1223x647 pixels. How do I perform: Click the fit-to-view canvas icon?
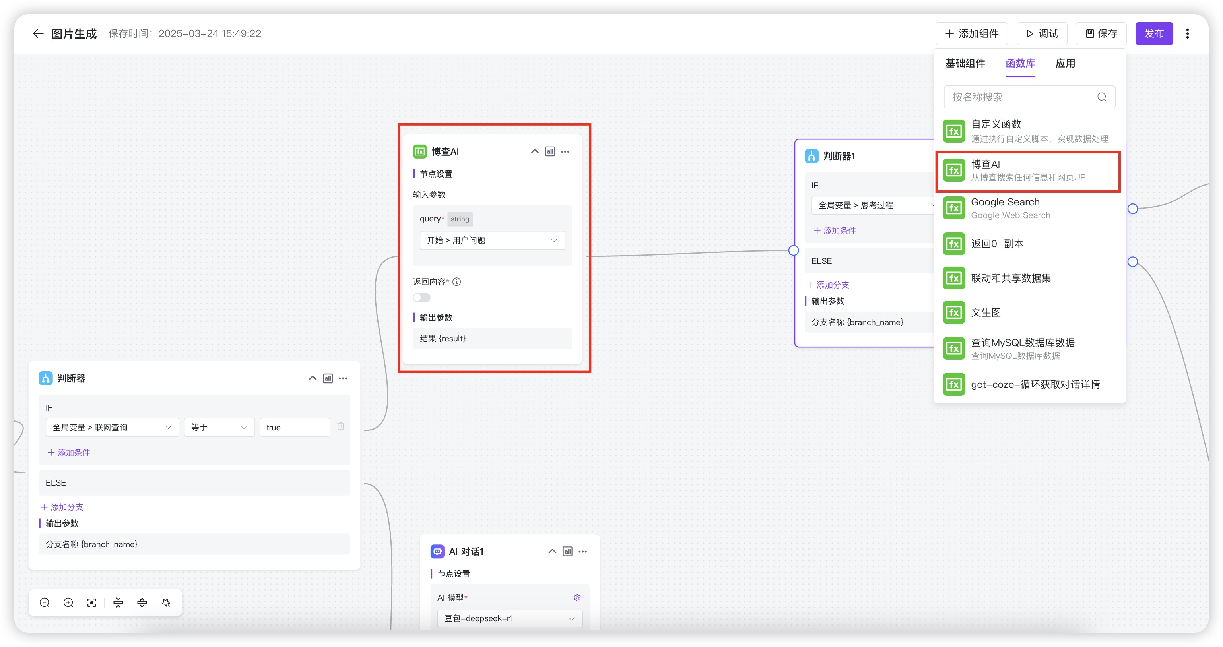coord(91,602)
